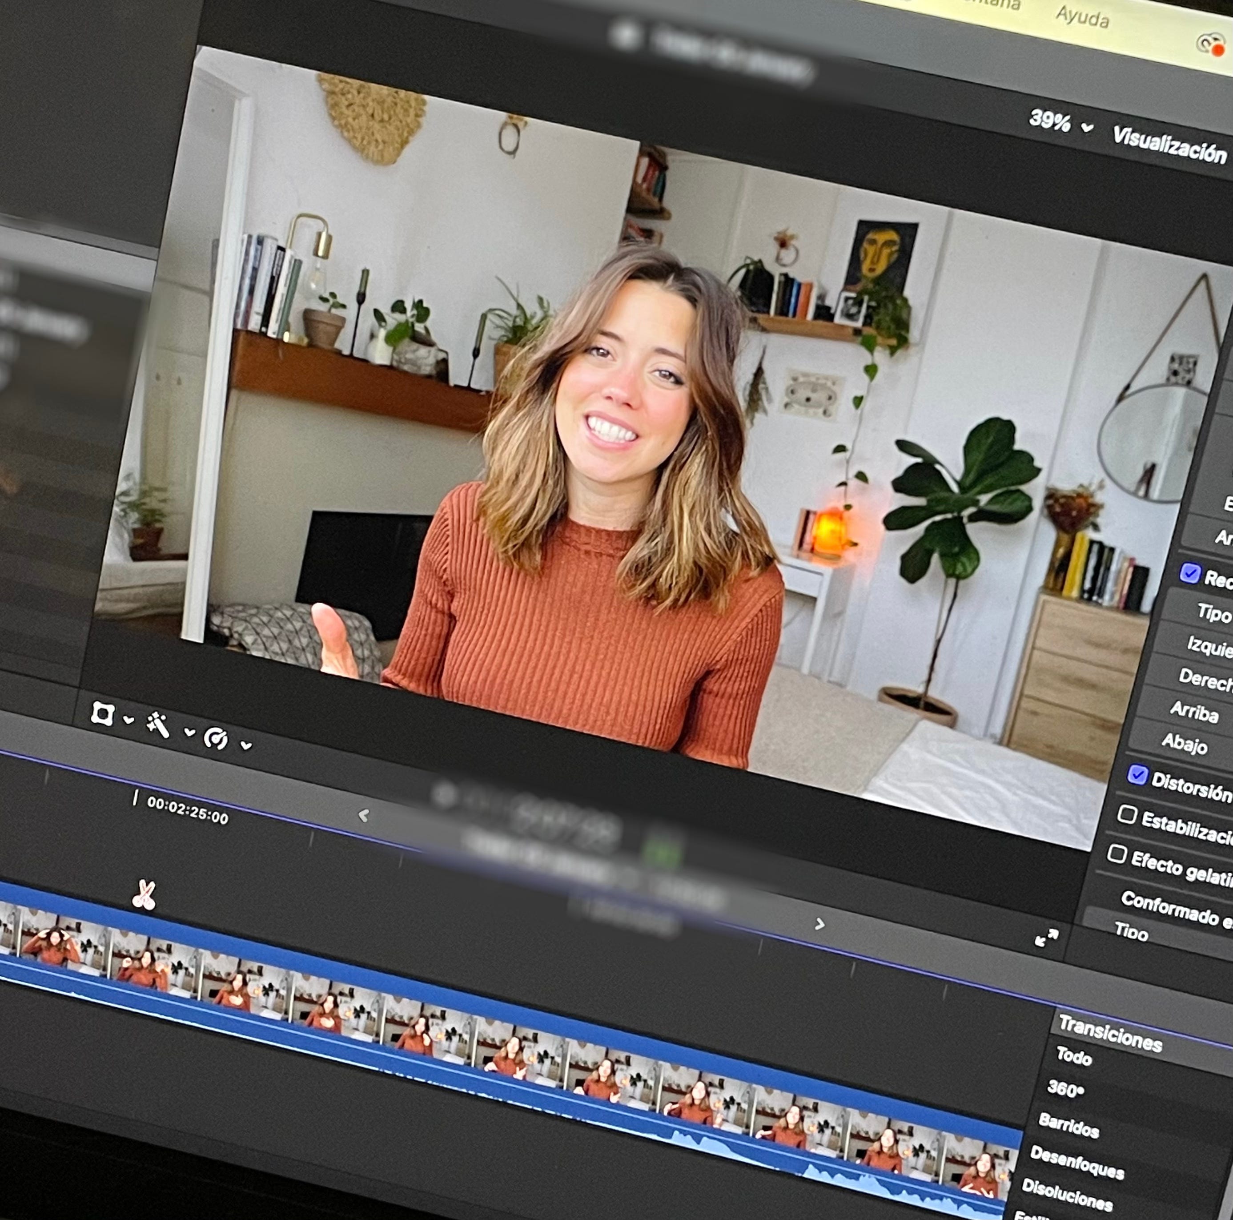Click the Transiciones browser header
This screenshot has height=1220, width=1233.
(1110, 1033)
